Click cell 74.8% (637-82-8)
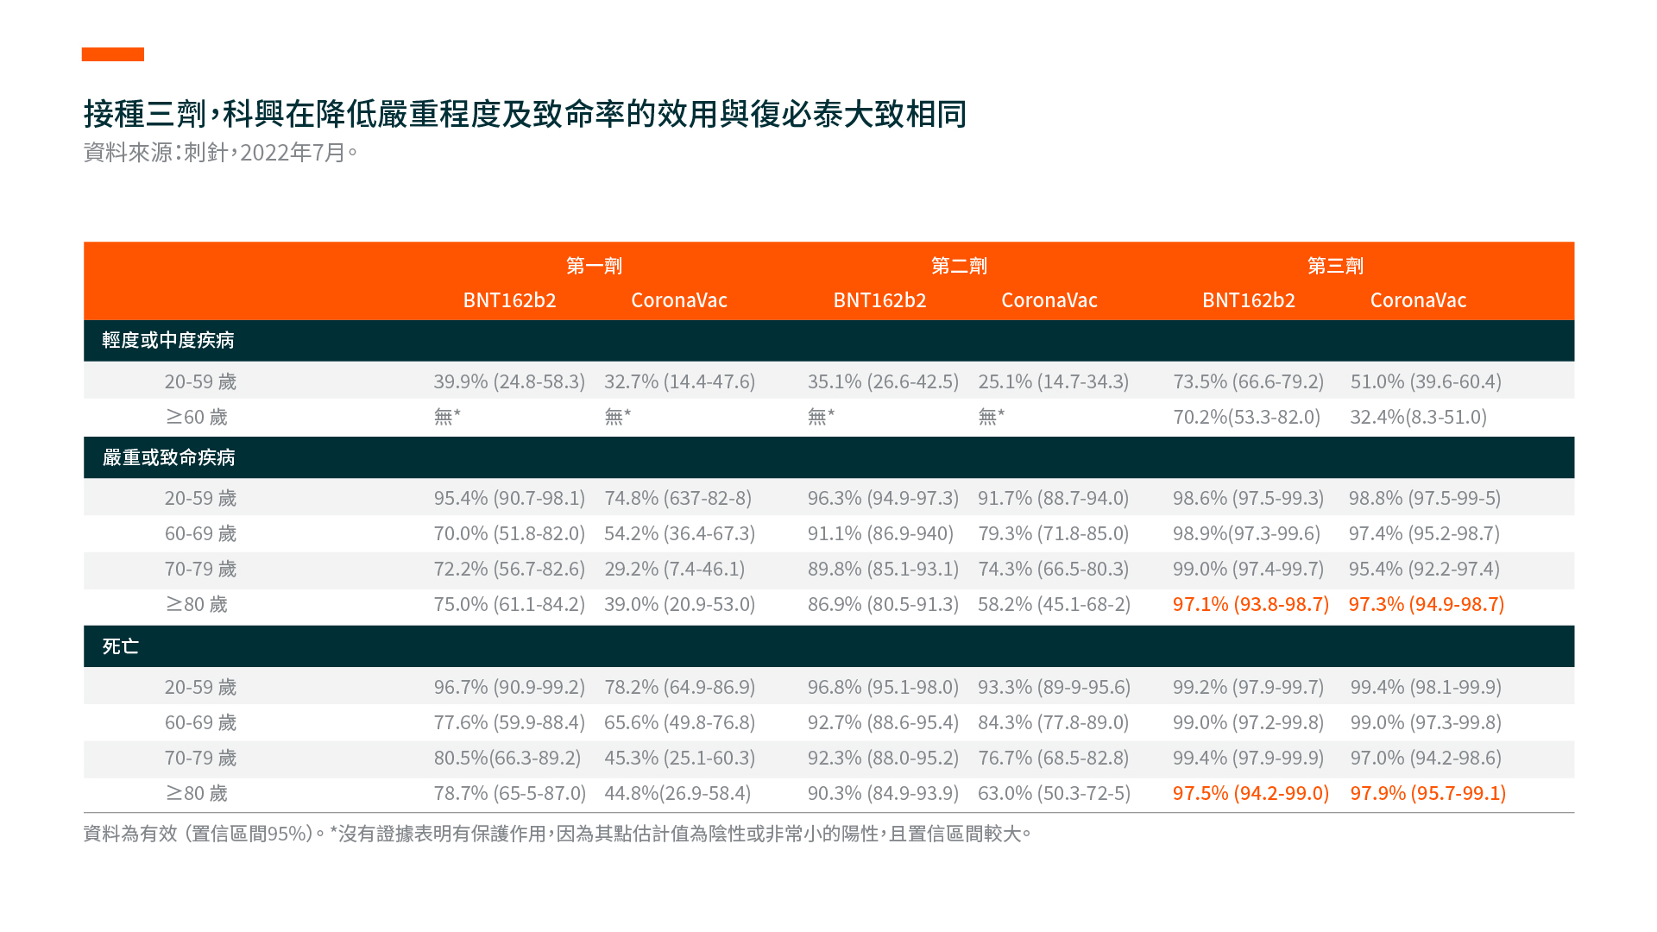The image size is (1657, 932). point(677,498)
